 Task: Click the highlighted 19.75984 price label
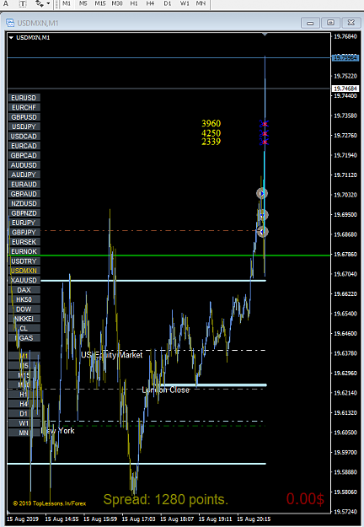(345, 58)
